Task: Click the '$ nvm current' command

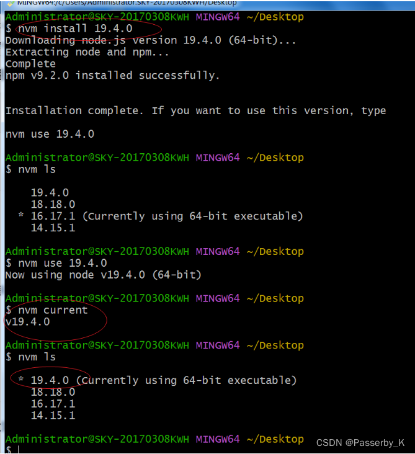Action: [47, 310]
